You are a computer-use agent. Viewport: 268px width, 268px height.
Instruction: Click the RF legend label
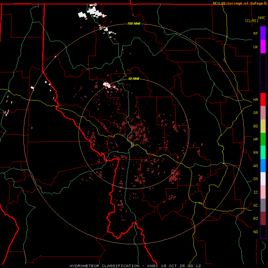255,33
